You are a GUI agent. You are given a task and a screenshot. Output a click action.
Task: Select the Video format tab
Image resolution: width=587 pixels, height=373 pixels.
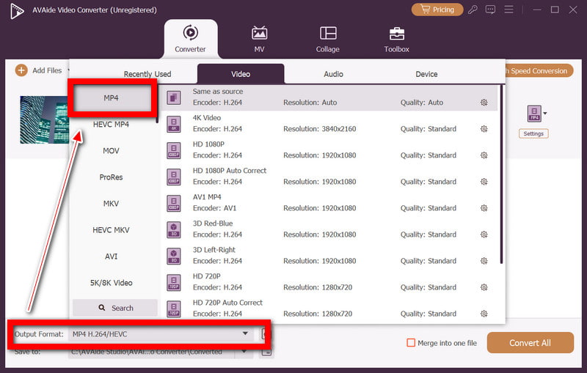click(241, 73)
